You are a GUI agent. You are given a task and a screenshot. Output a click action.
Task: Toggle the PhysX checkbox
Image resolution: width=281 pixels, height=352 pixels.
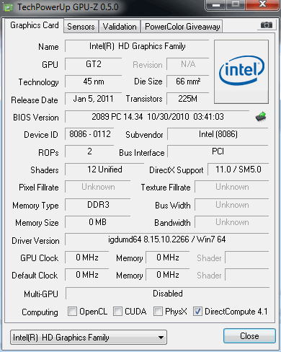(x=158, y=311)
